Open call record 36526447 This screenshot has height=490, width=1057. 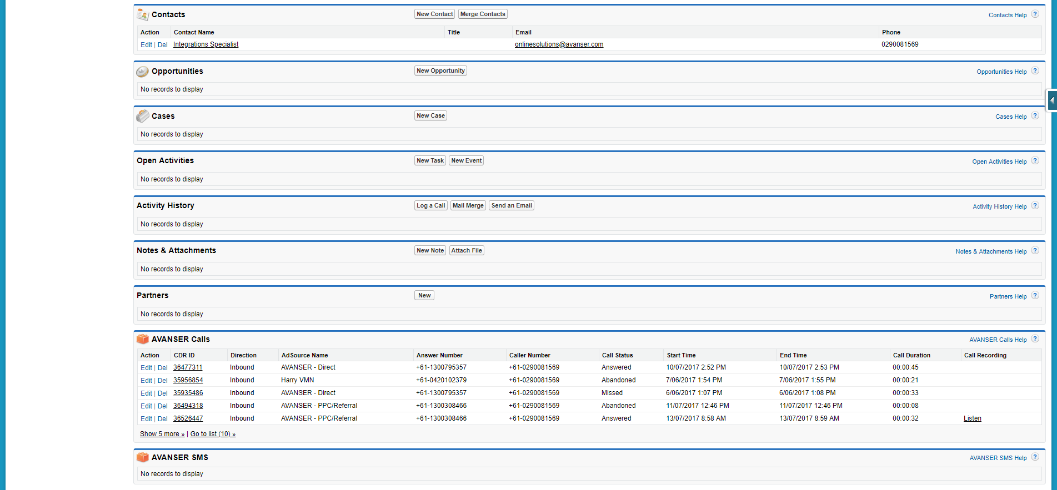(188, 418)
